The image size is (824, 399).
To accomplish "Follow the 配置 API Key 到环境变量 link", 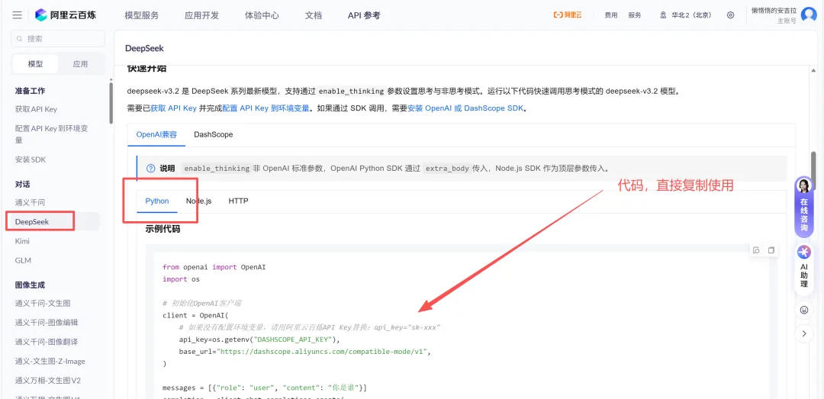I will (x=266, y=109).
